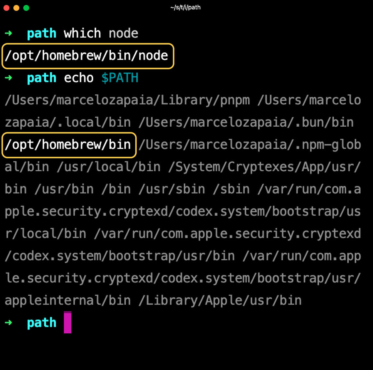Click the yellow minimize window button
Image resolution: width=373 pixels, height=370 pixels.
click(x=16, y=8)
